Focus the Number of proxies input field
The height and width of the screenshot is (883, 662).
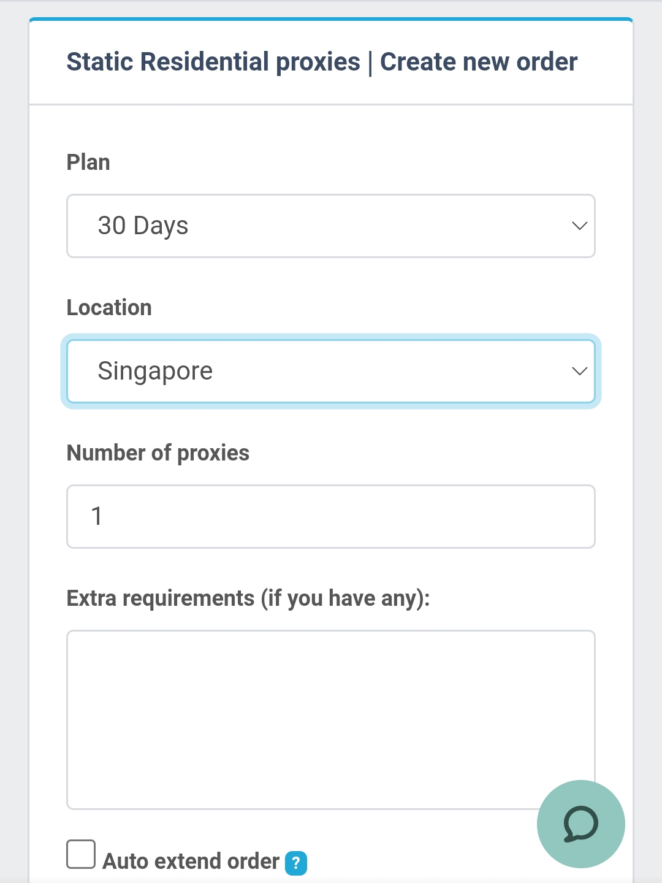tap(331, 516)
